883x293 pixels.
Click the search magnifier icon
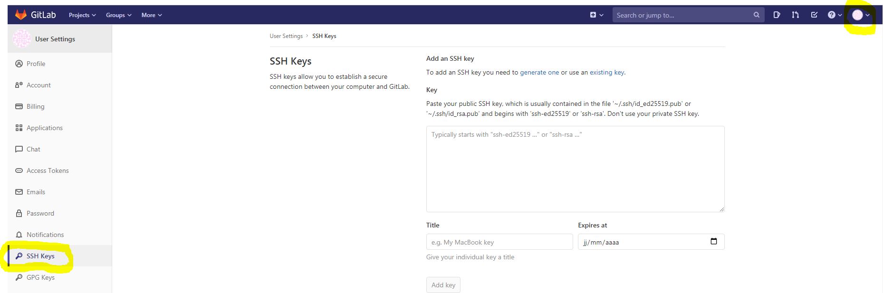[756, 15]
